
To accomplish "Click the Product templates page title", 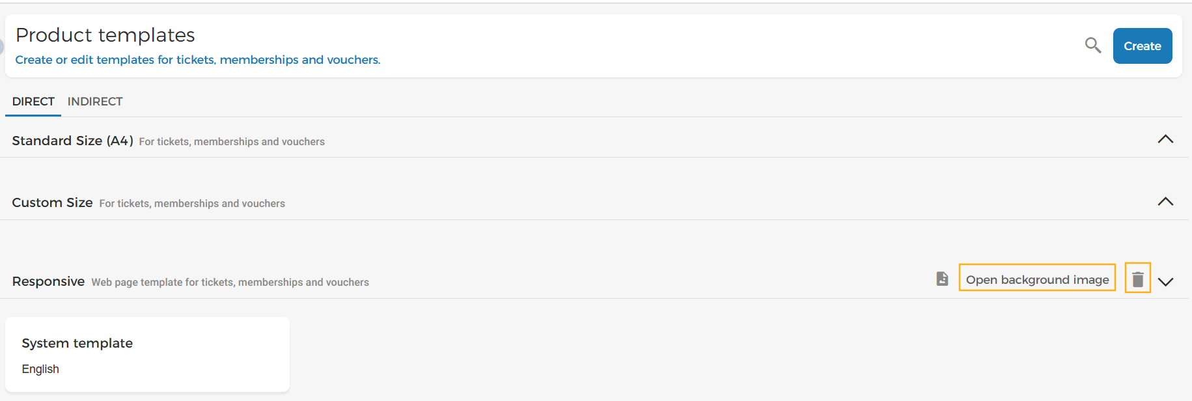I will 105,35.
